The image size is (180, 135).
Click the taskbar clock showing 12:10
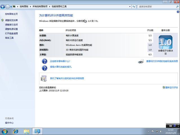point(170,131)
